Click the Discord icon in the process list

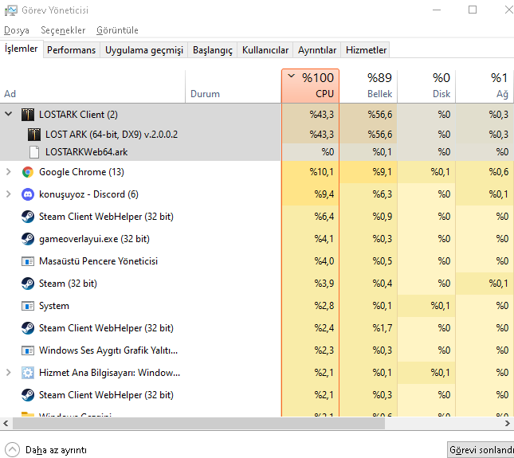click(28, 194)
